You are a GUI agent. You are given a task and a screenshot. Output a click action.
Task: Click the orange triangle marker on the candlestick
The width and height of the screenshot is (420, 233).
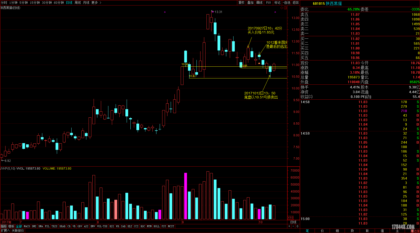[259, 63]
